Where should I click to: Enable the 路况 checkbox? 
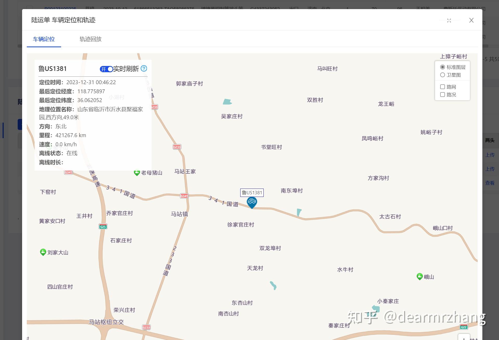click(442, 95)
